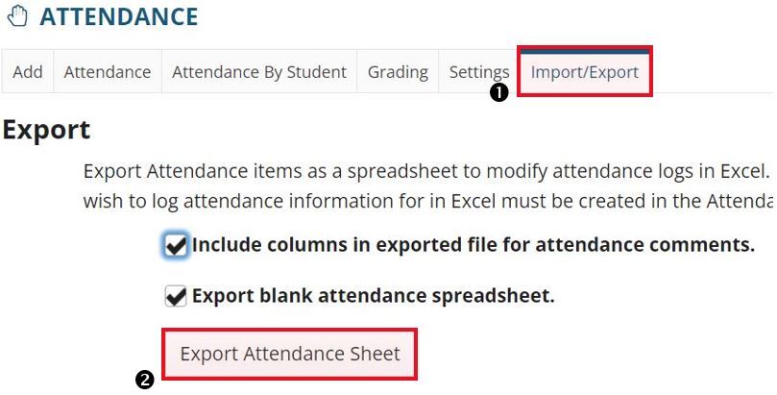Screen dimensions: 777x395
Task: Switch to the Attendance tab
Action: click(x=108, y=72)
